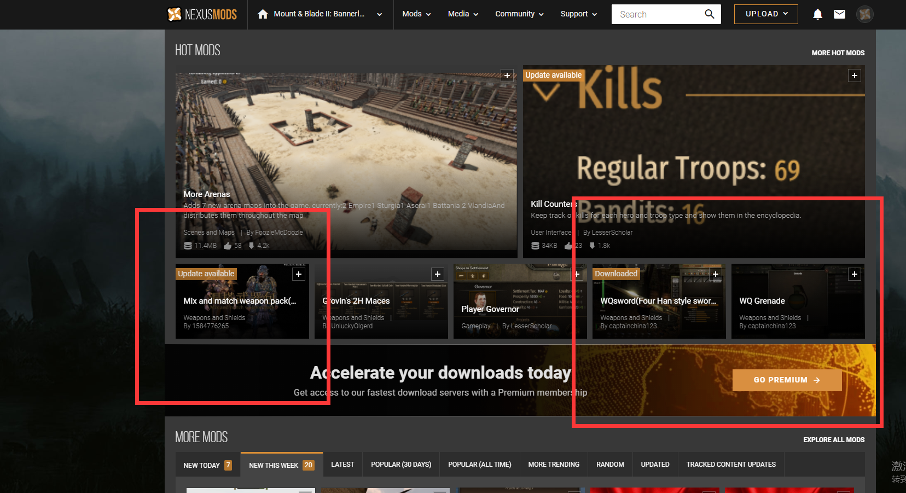Switch to the NEW TODAY tab
906x493 pixels.
tap(208, 465)
